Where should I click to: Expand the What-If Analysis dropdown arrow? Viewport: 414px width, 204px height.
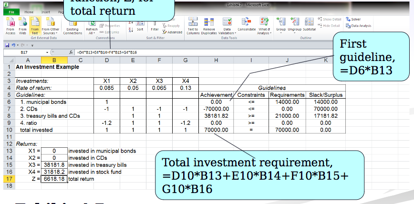[270, 33]
